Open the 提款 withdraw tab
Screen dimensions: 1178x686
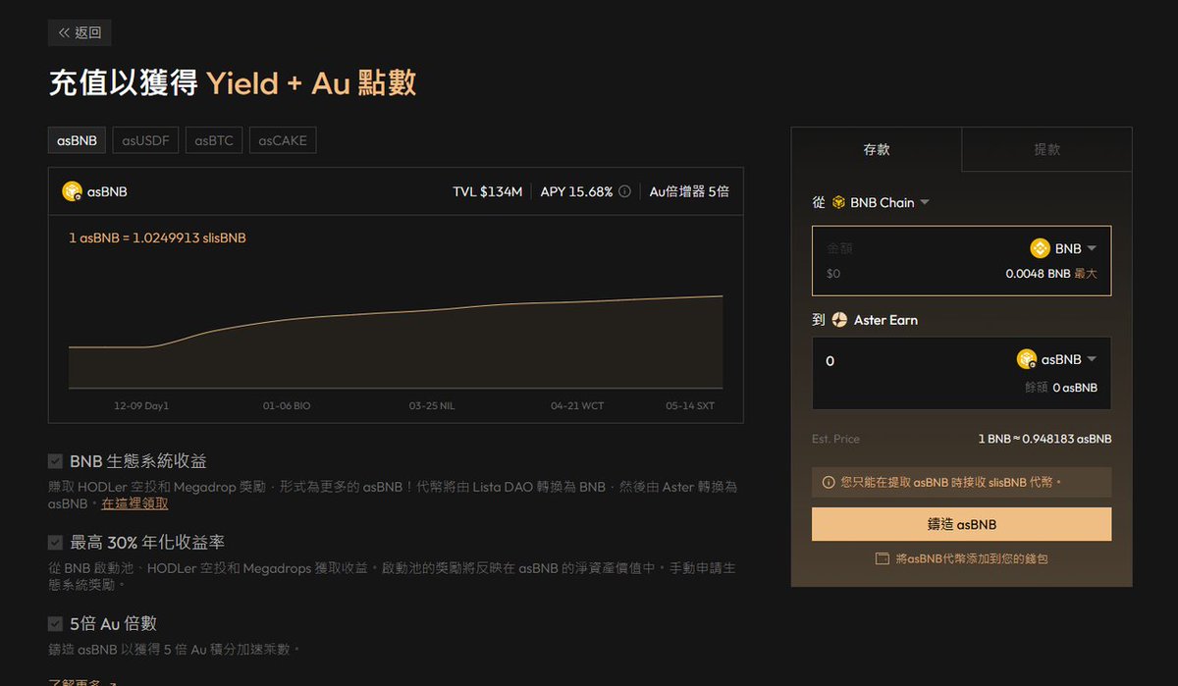click(x=1047, y=150)
